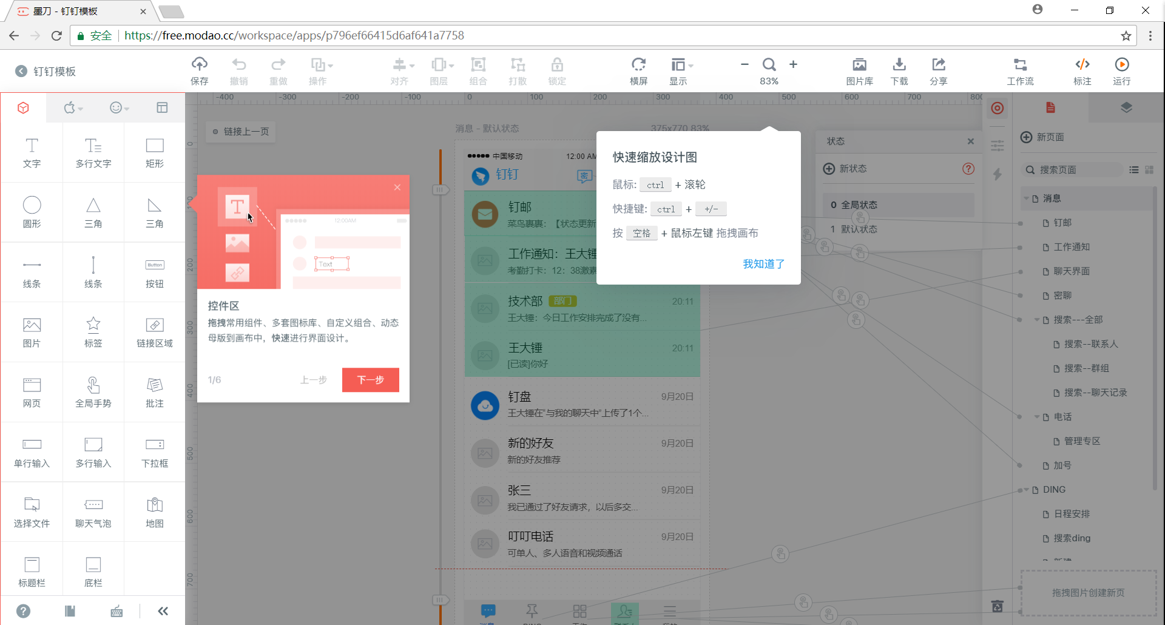Image resolution: width=1165 pixels, height=625 pixels.
Task: Click the 保存 save icon in the toolbar
Action: click(x=200, y=71)
